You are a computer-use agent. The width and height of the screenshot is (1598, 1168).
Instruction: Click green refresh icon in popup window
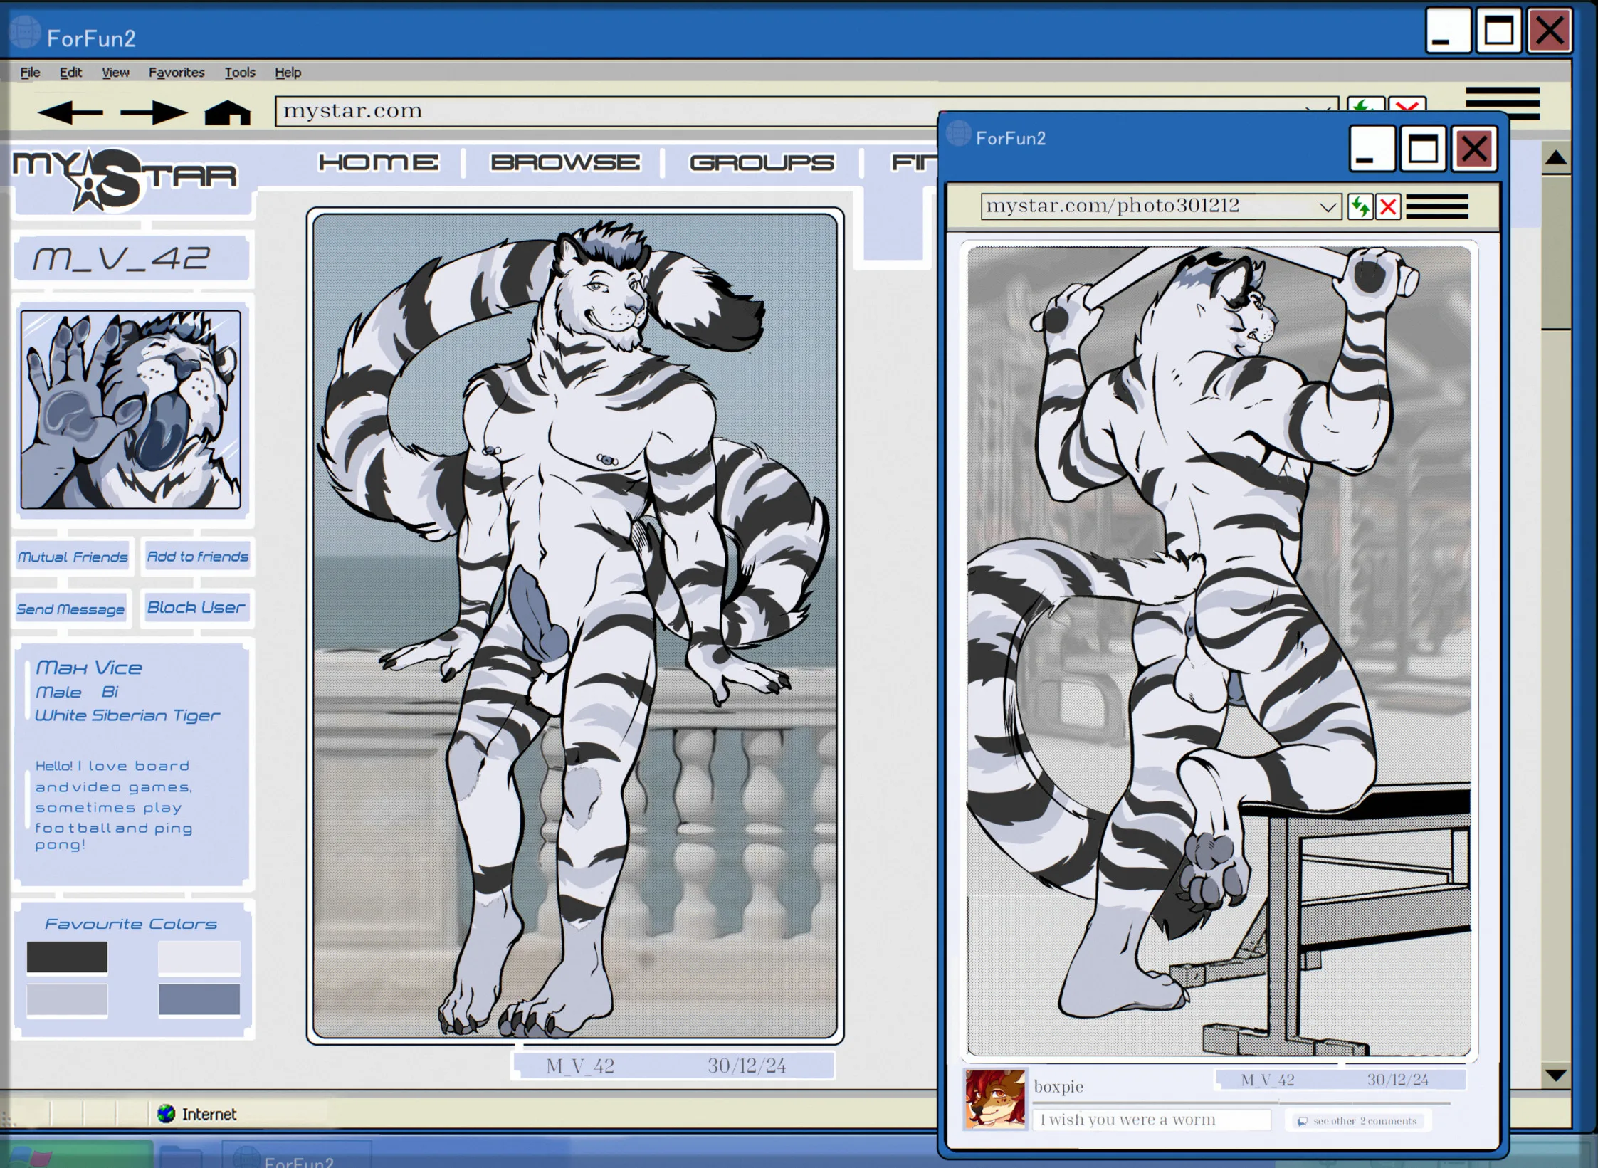click(x=1360, y=207)
